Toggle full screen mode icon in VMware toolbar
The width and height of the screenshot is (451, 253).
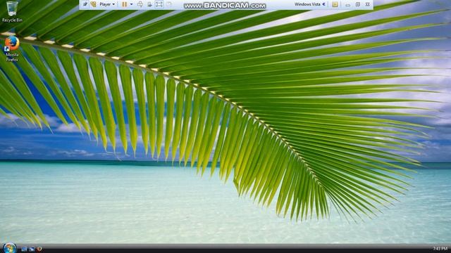click(159, 4)
